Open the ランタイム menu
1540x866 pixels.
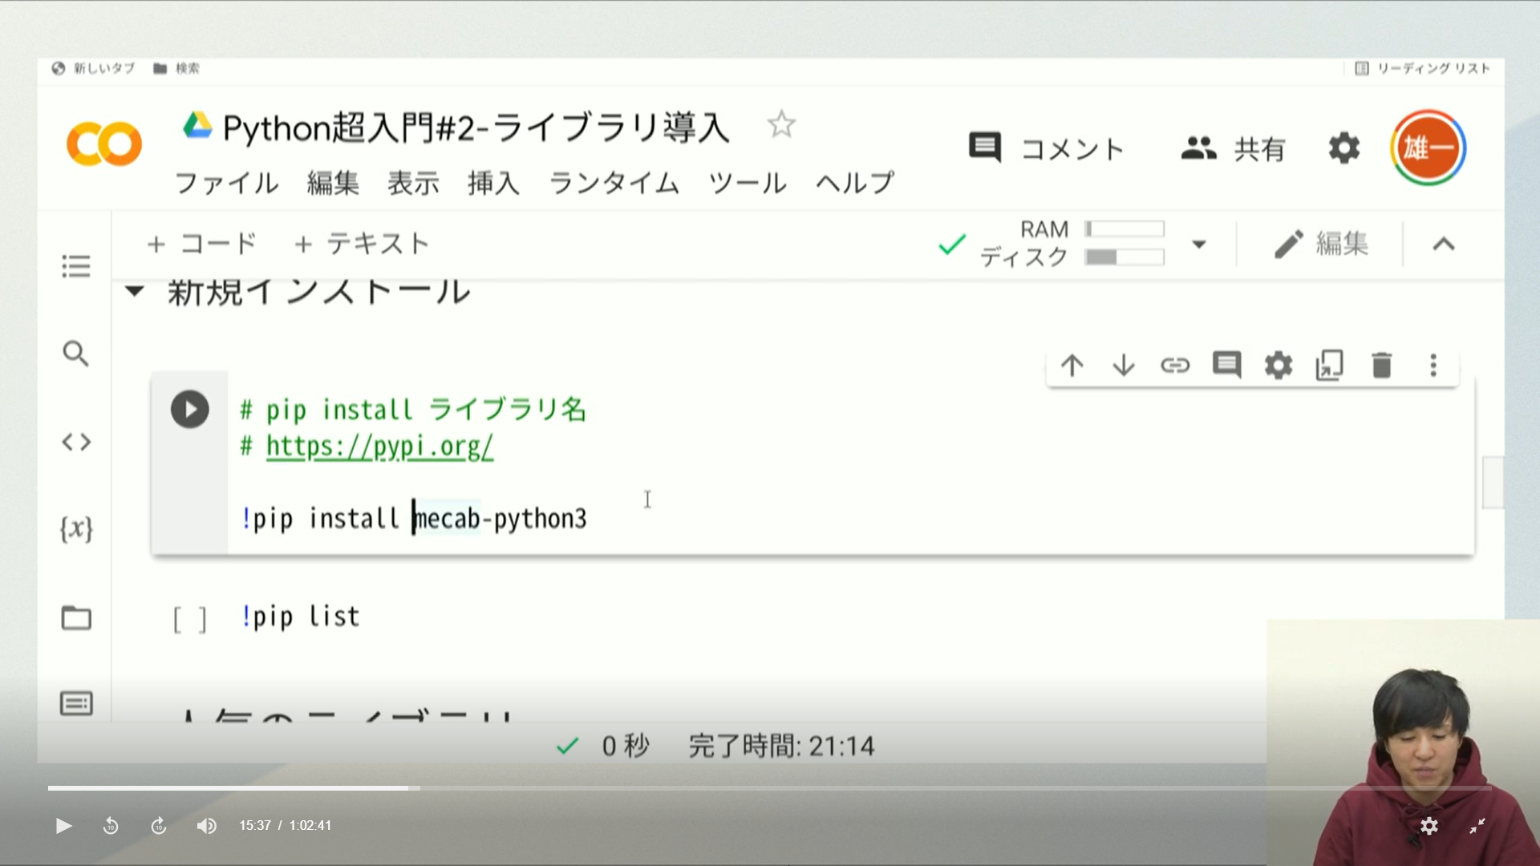(x=614, y=184)
